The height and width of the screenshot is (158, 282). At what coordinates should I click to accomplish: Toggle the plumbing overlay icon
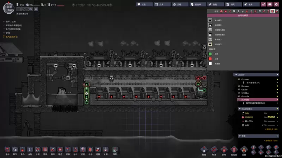point(243,11)
